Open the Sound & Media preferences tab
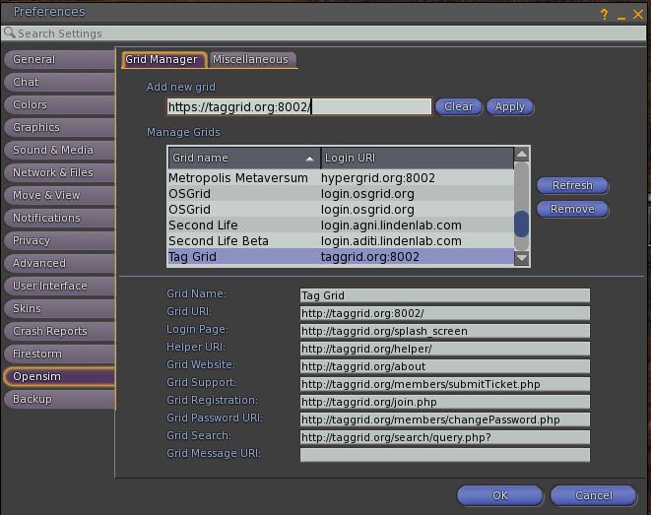The width and height of the screenshot is (651, 515). tap(59, 150)
